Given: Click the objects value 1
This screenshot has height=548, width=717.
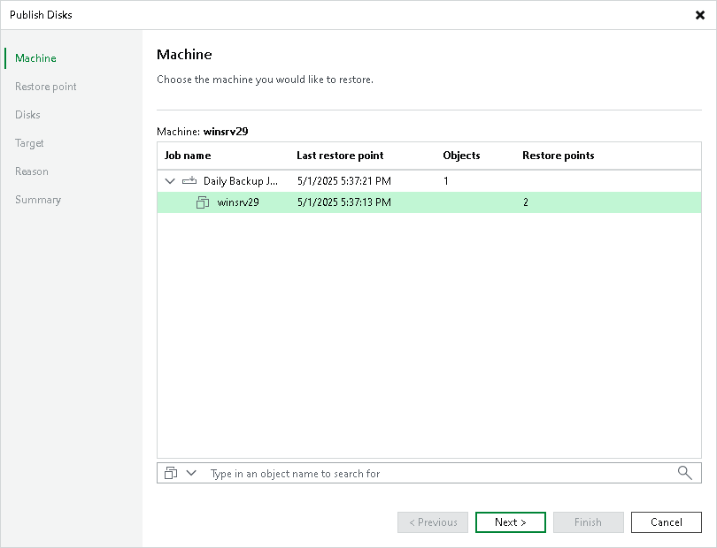Looking at the screenshot, I should (446, 181).
